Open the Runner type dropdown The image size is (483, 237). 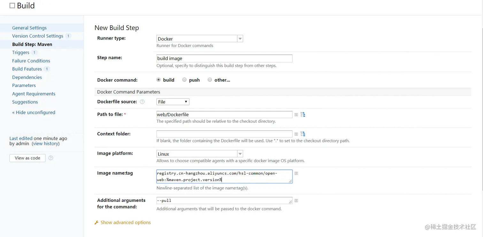point(200,39)
